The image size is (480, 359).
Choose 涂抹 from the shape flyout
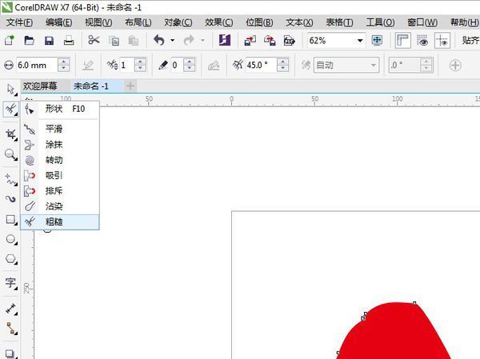click(54, 145)
